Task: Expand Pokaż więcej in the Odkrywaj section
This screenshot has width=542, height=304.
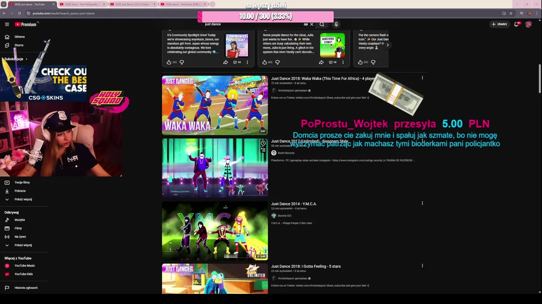Action: click(x=23, y=245)
